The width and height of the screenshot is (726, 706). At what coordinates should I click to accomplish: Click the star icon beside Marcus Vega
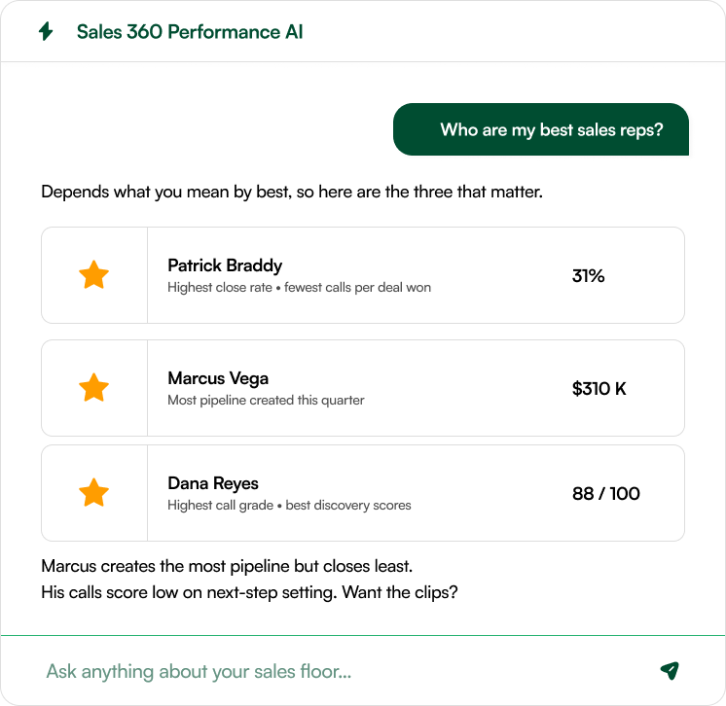(94, 388)
